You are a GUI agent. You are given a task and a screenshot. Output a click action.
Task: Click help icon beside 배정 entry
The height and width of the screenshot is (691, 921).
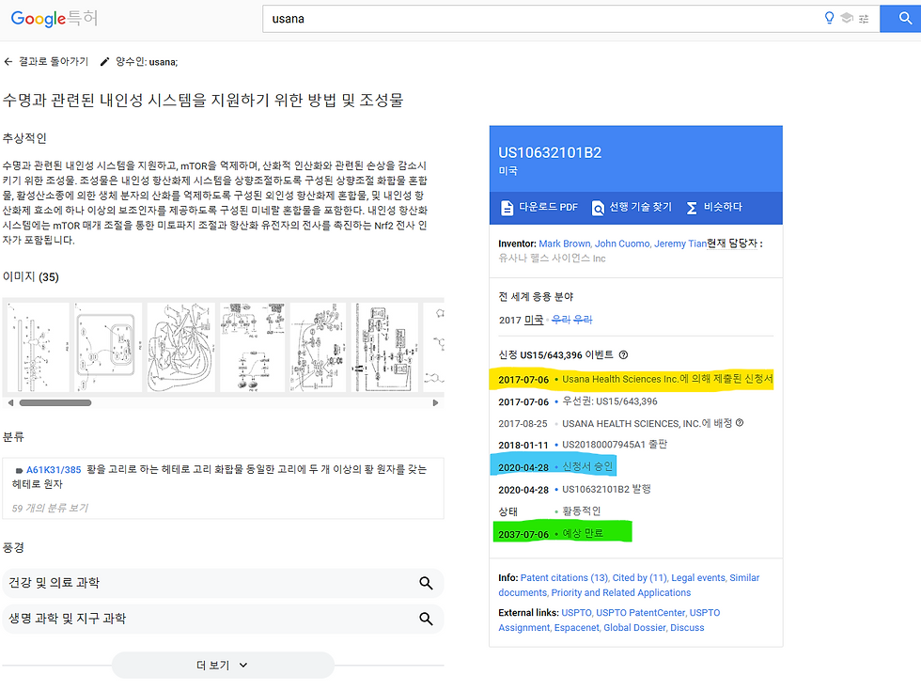(x=740, y=422)
